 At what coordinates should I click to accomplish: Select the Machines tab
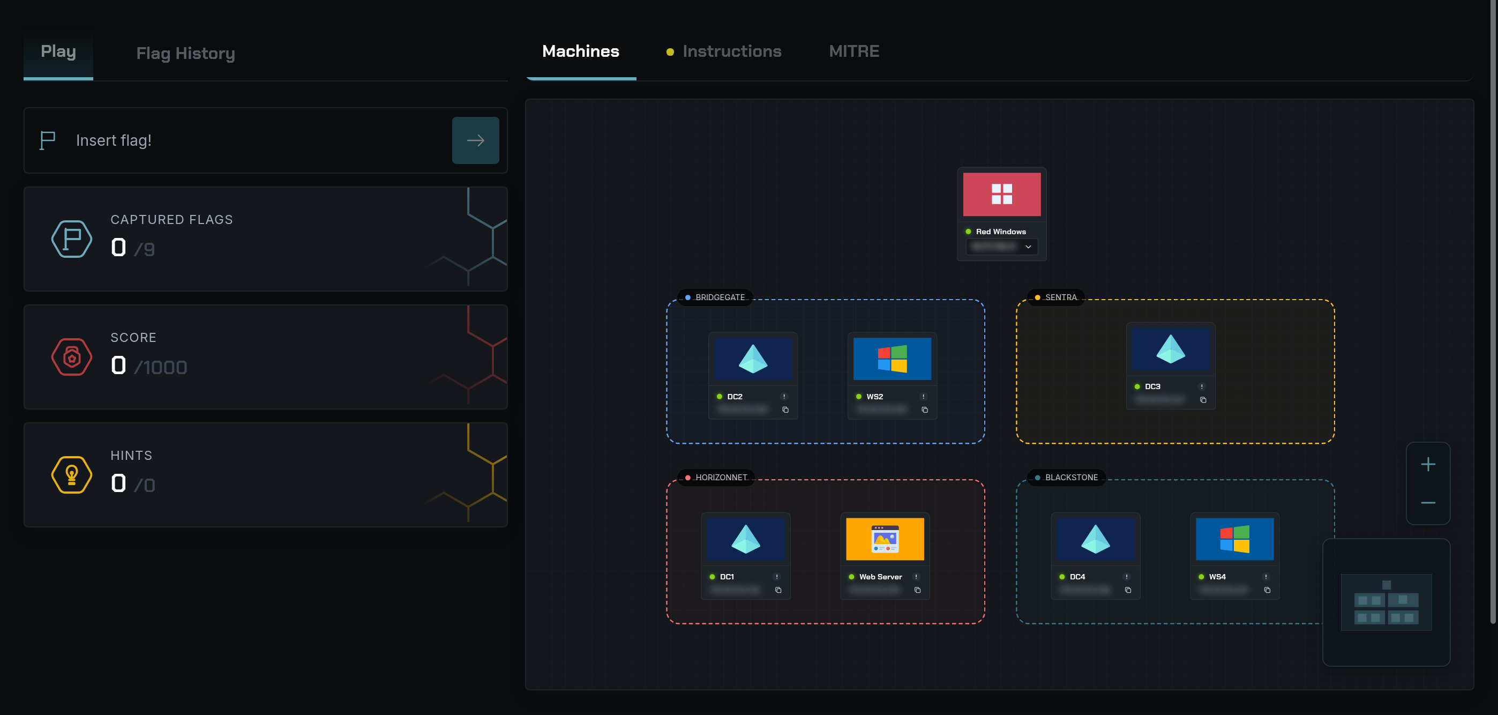click(580, 51)
